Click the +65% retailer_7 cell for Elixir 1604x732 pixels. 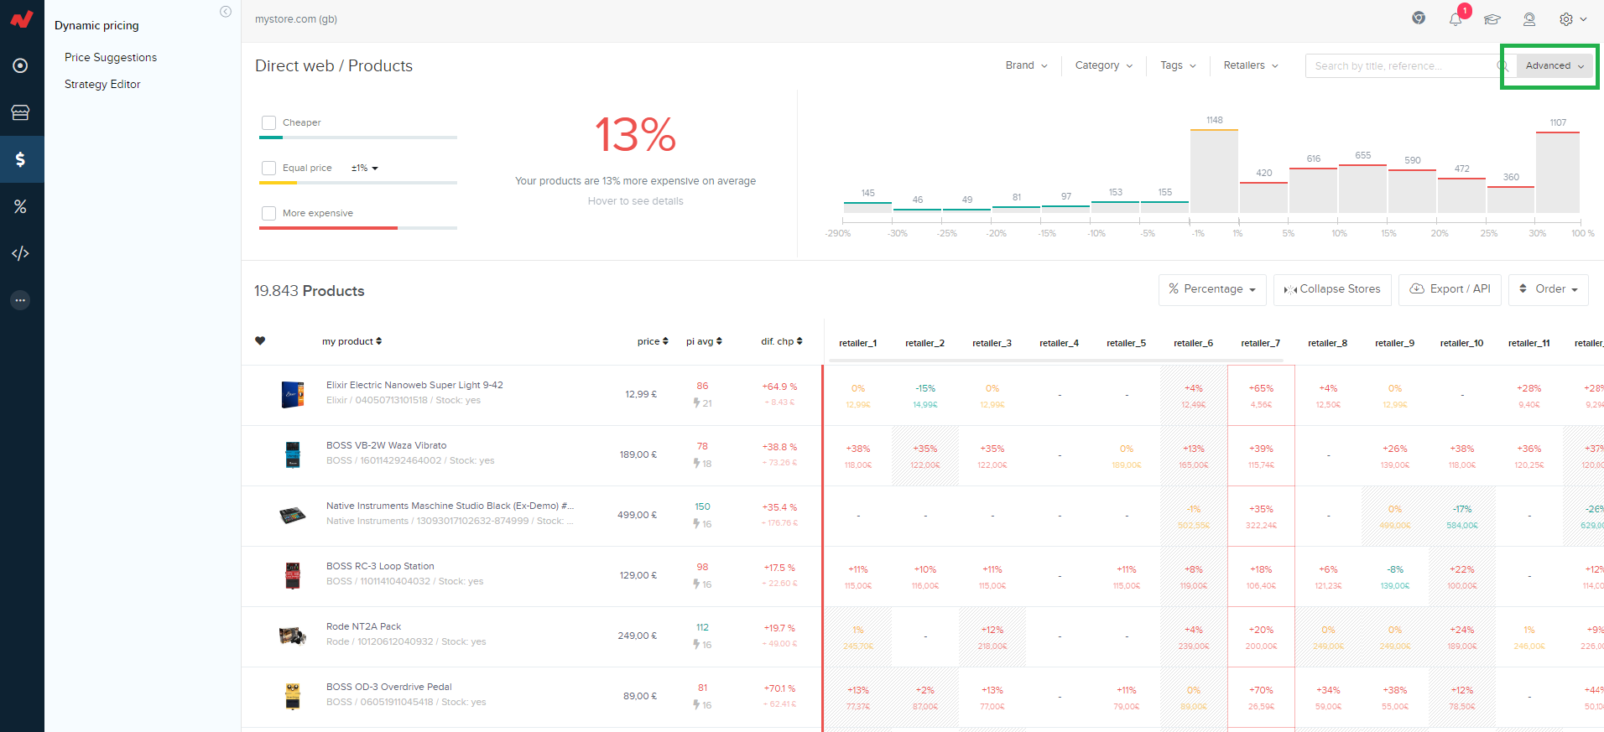1261,396
